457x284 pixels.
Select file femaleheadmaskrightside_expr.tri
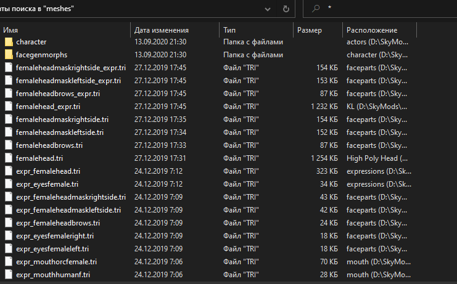(71, 68)
